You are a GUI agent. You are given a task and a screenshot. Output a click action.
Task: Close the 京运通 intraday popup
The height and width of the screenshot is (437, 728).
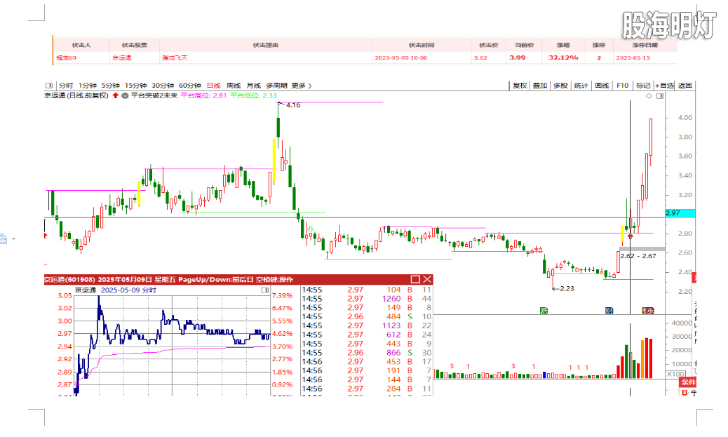427,279
